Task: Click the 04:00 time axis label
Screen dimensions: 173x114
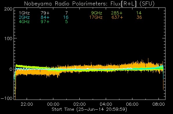Action: (x=106, y=104)
